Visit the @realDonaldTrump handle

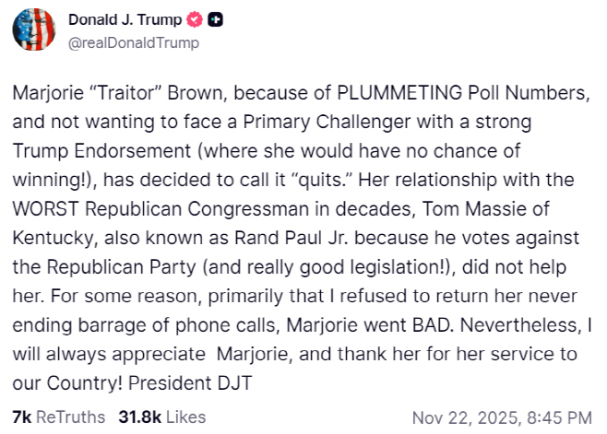pyautogui.click(x=134, y=42)
